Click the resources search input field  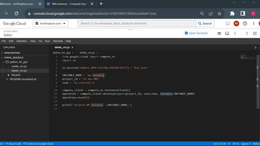coord(137,24)
